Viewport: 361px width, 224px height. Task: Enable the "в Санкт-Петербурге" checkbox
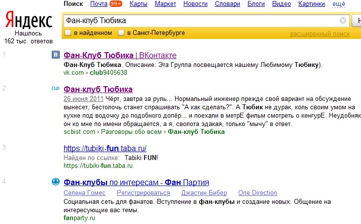tap(121, 33)
